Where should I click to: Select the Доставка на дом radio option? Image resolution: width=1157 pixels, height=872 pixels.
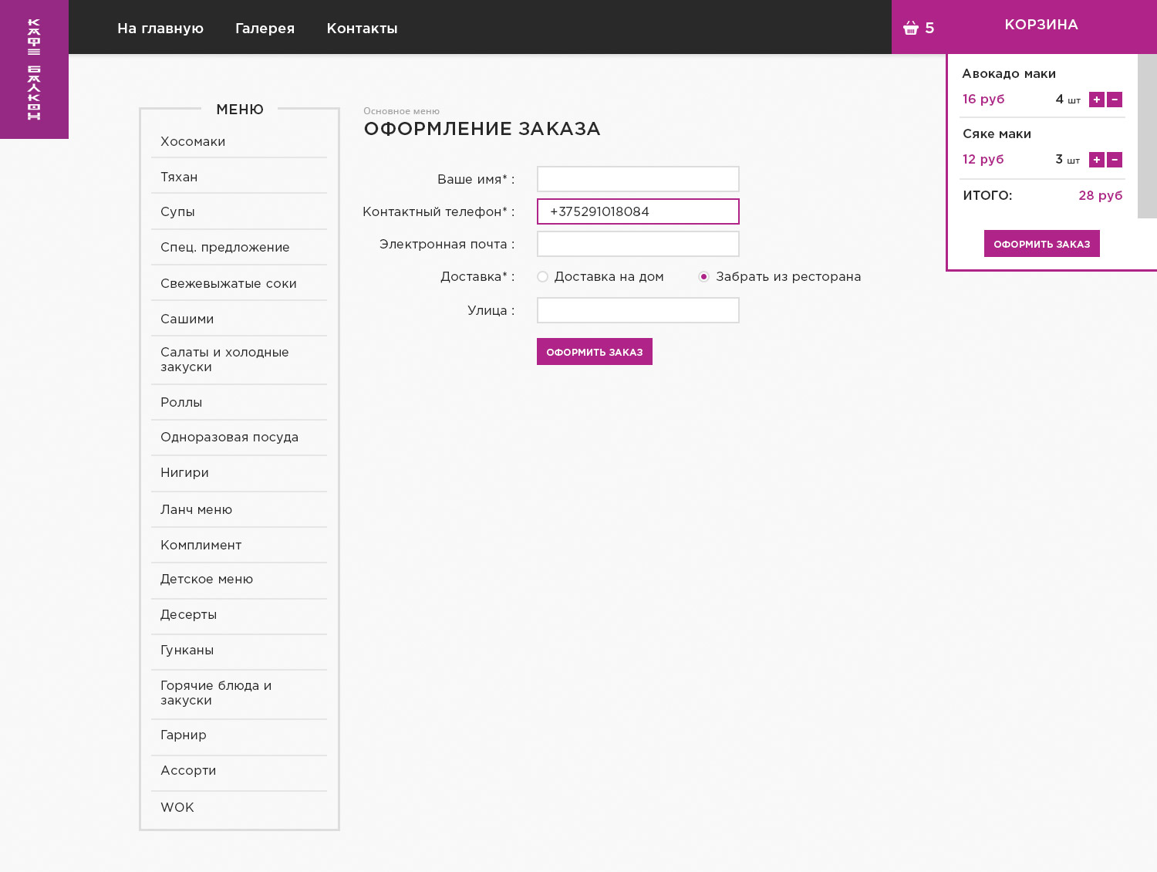click(543, 277)
